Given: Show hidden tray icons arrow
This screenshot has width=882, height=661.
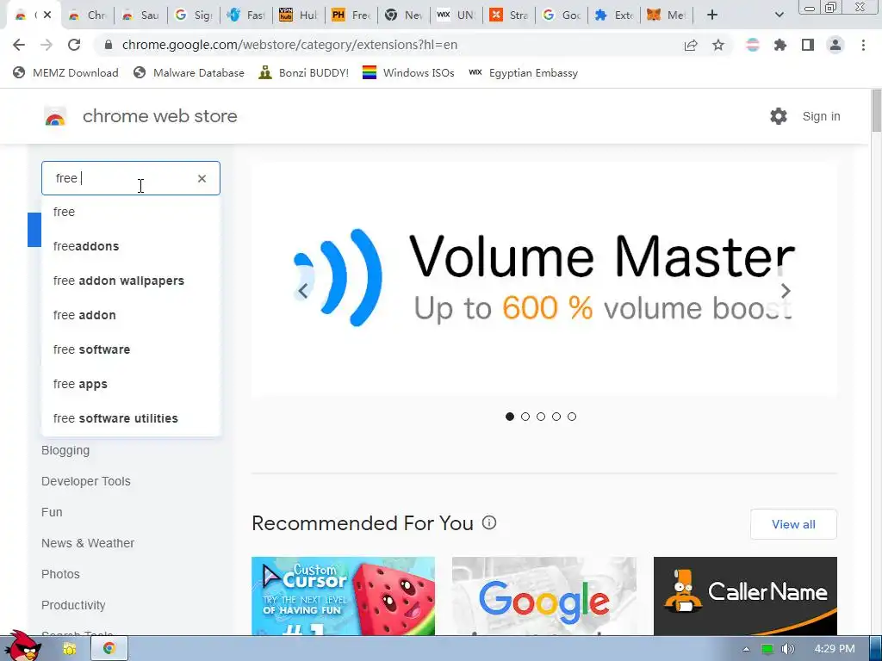Looking at the screenshot, I should click(x=747, y=649).
